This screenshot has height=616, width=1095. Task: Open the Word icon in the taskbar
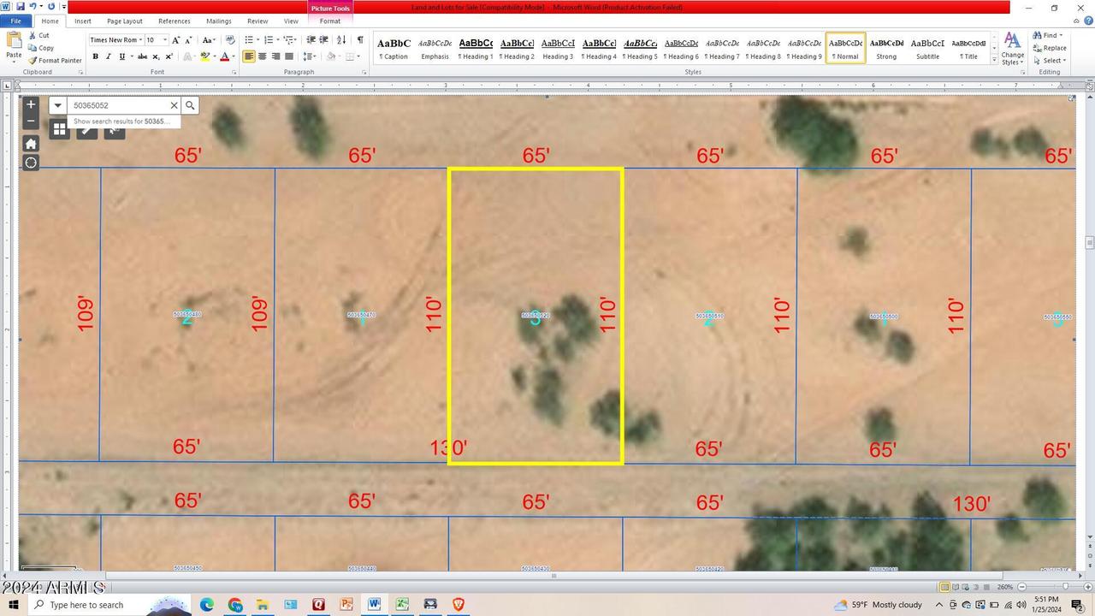[x=374, y=605]
